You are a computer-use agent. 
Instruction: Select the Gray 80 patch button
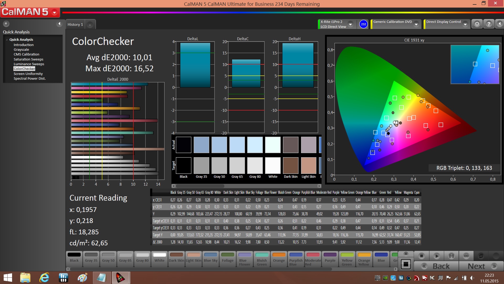click(142, 259)
